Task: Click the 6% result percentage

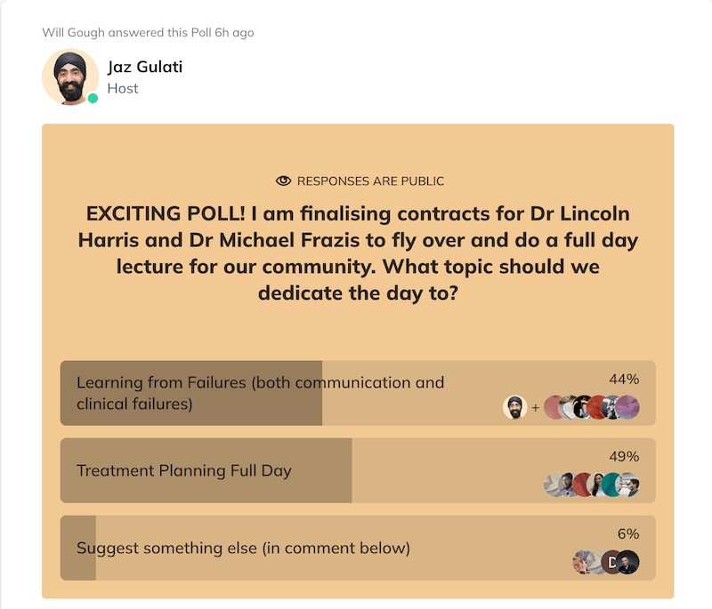Action: 628,534
